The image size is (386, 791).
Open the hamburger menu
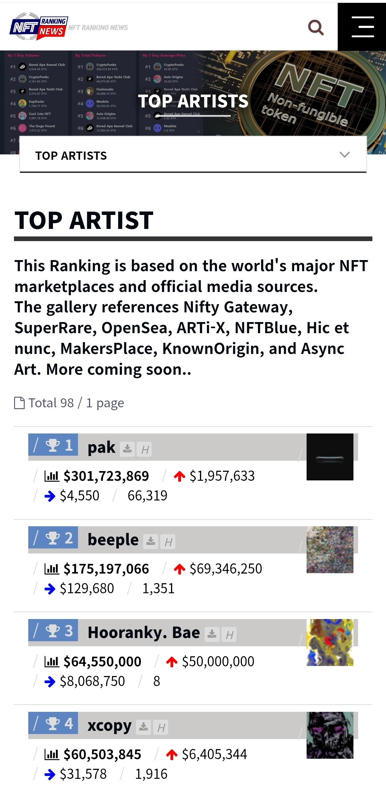[362, 27]
